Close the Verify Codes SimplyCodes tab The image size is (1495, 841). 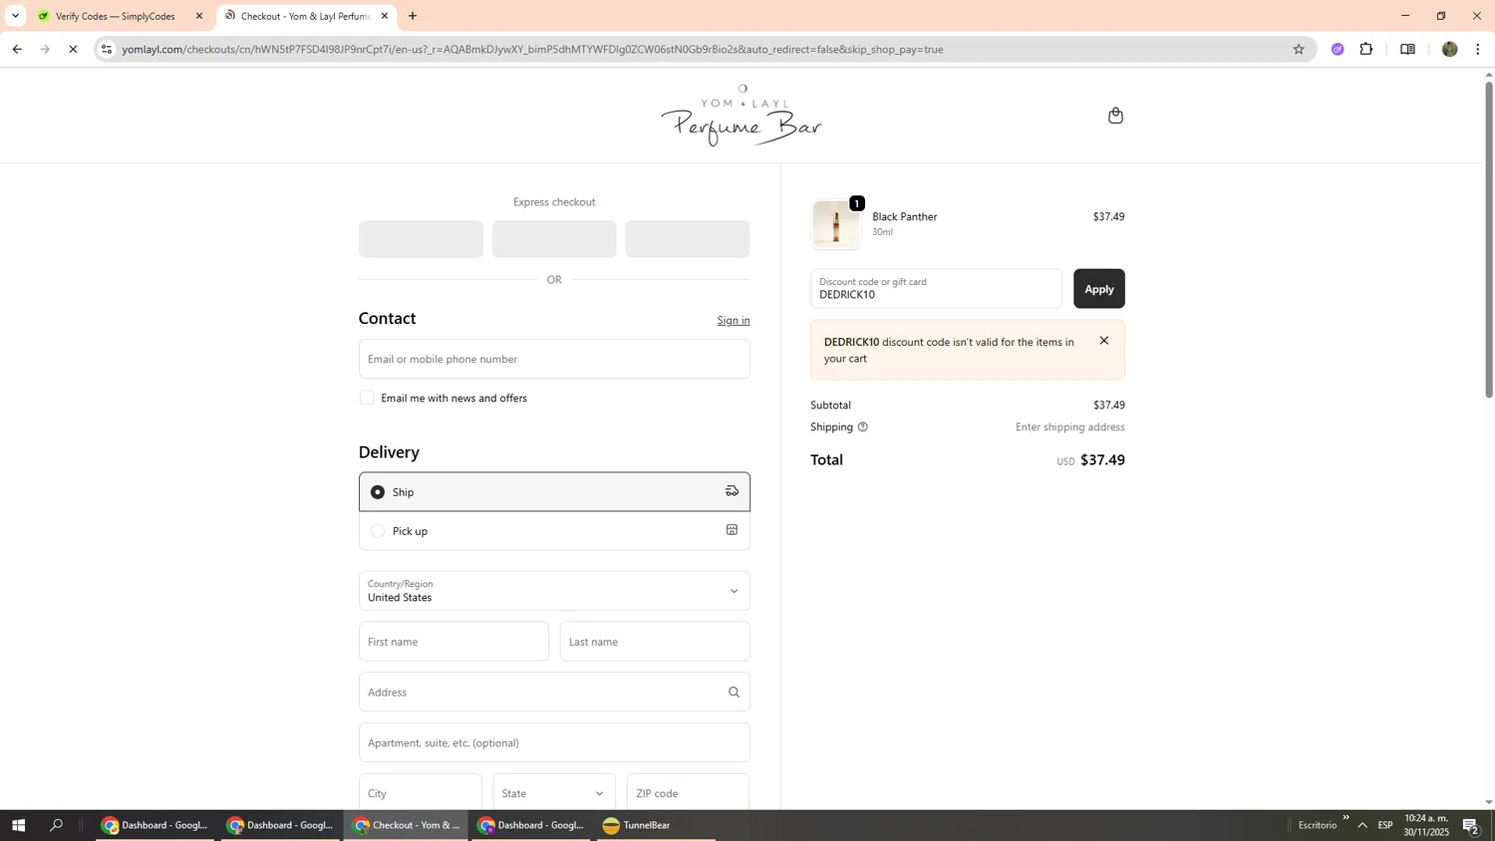point(199,16)
